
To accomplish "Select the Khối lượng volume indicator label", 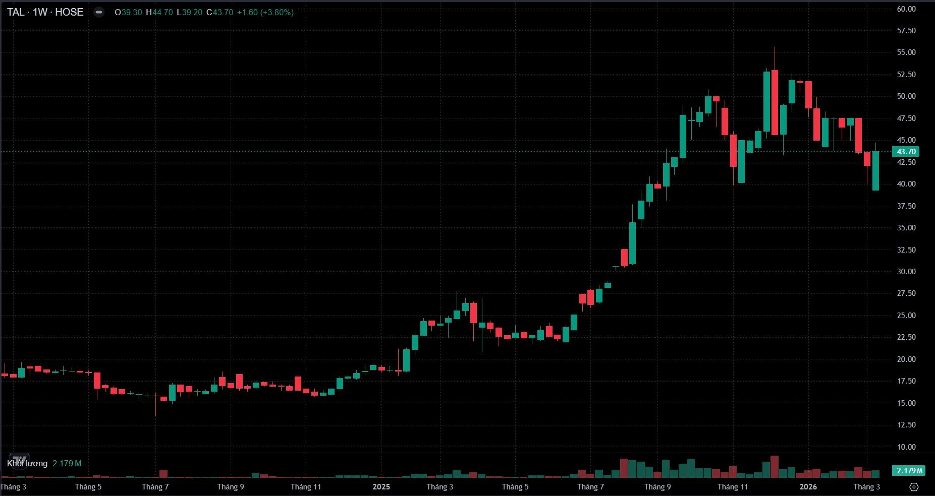I will [27, 463].
